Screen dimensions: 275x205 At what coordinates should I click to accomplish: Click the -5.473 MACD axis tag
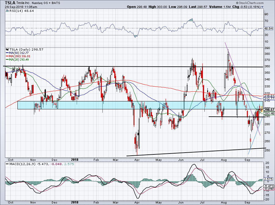point(269,186)
